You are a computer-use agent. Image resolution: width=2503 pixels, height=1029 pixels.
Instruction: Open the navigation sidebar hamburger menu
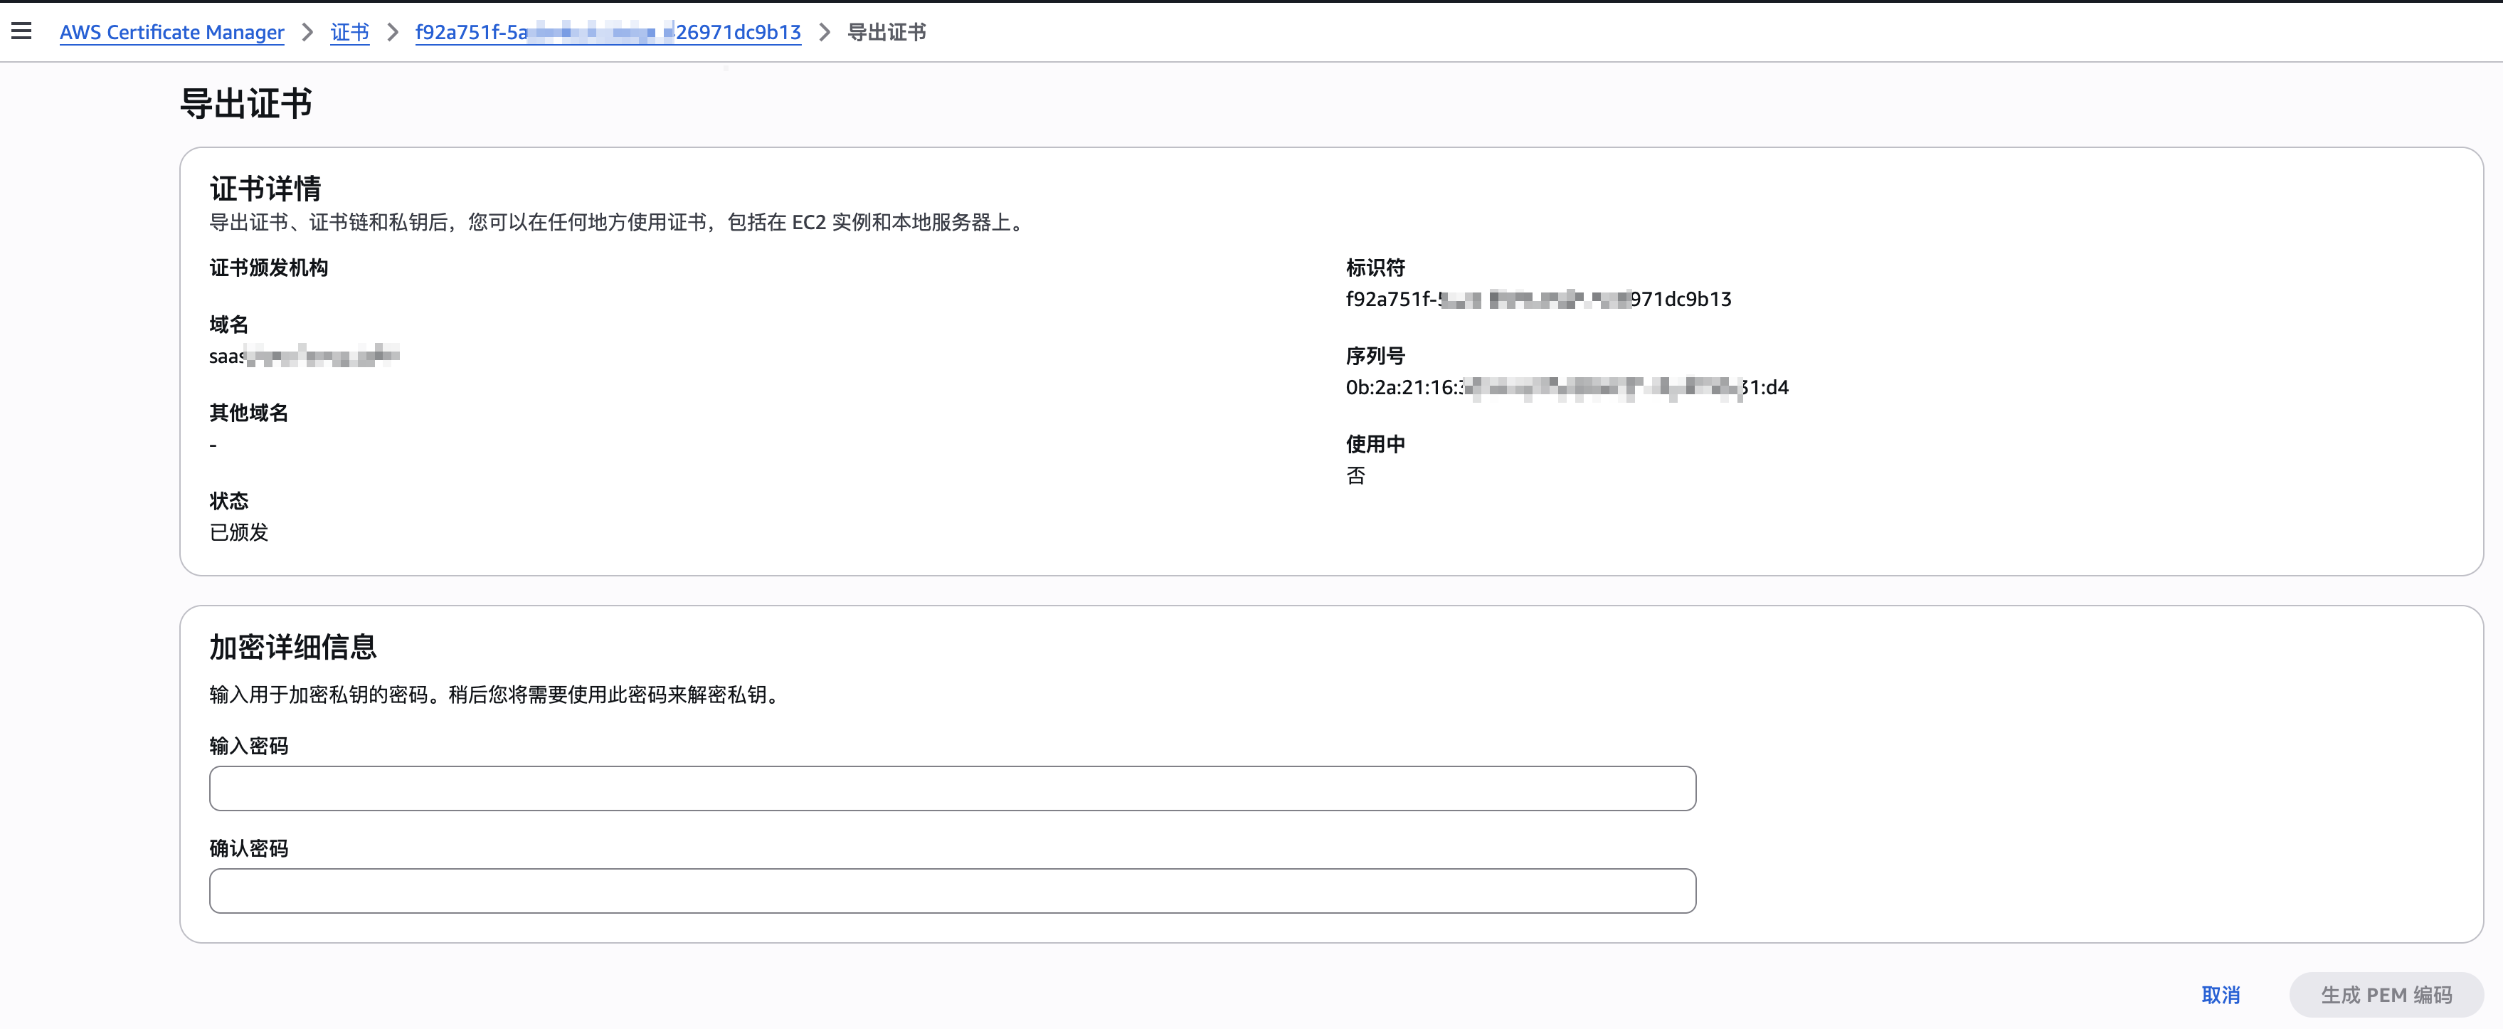(21, 31)
